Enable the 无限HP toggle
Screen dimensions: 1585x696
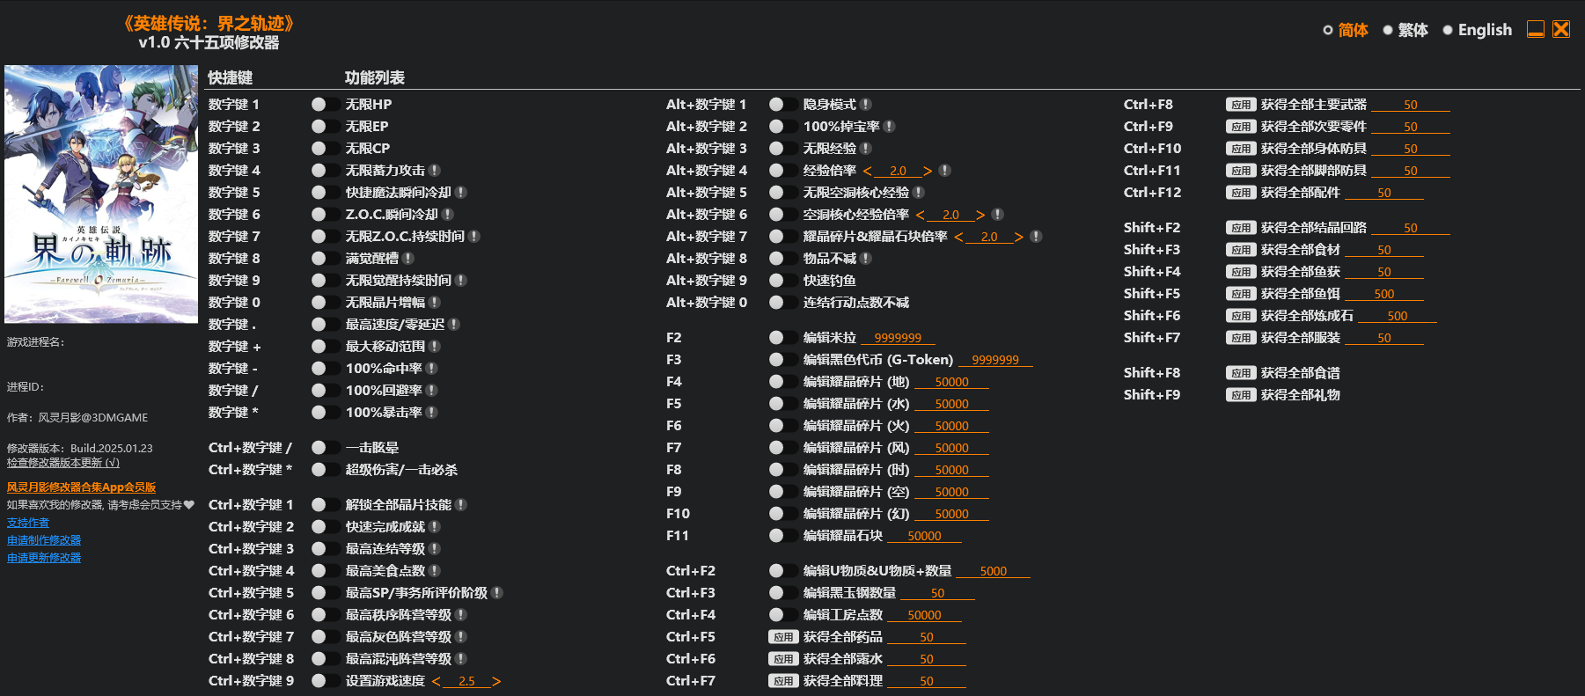(326, 105)
